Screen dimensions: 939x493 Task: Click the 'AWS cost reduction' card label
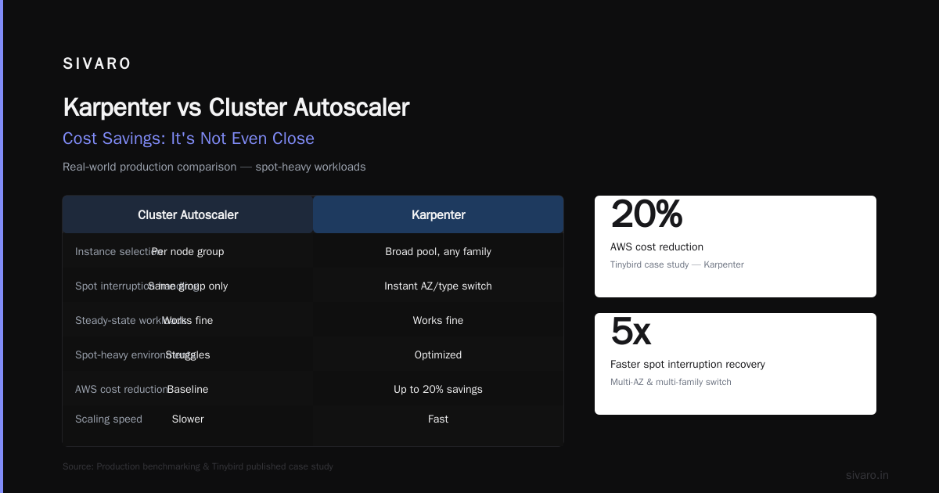[x=657, y=247]
